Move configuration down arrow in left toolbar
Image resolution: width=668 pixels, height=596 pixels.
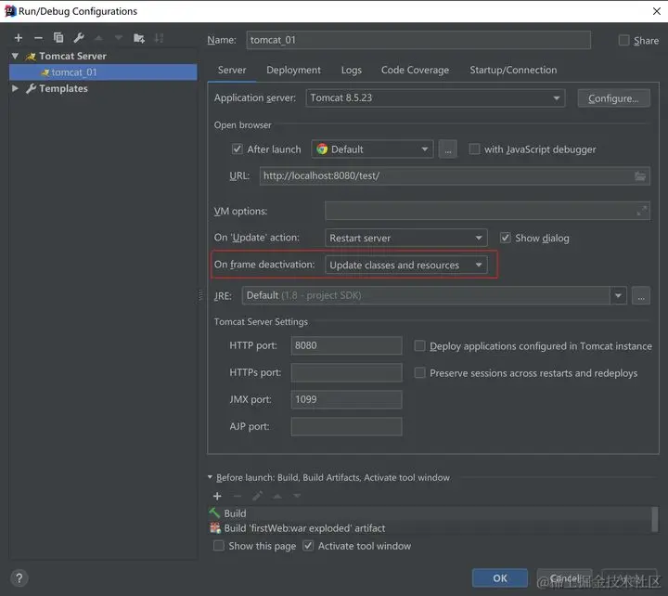119,38
